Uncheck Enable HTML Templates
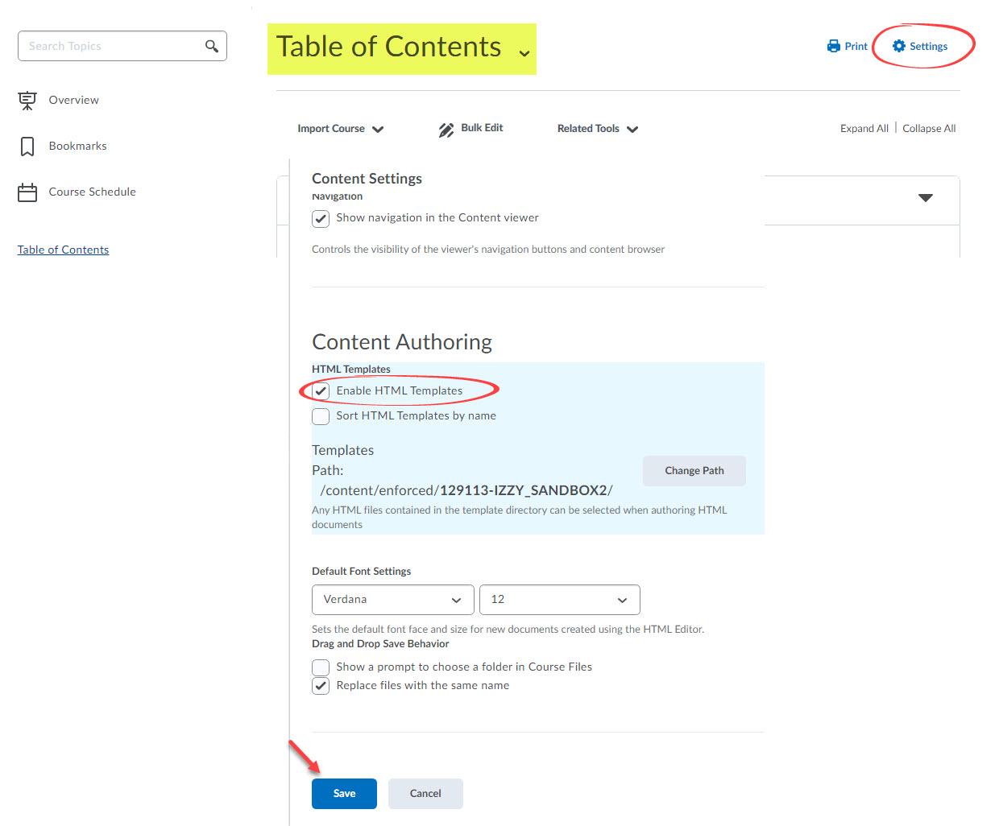 321,391
